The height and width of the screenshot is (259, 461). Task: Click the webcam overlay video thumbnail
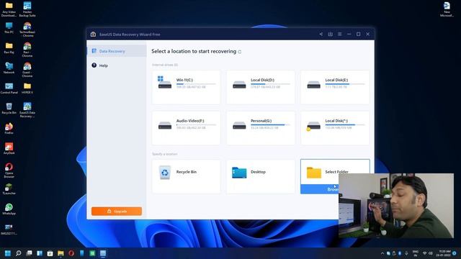coord(396,206)
